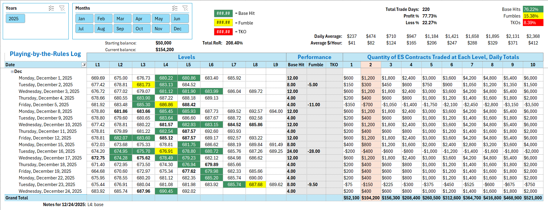548x210 pixels.
Task: Toggle multi-select in the Months slicer
Action: point(175,8)
